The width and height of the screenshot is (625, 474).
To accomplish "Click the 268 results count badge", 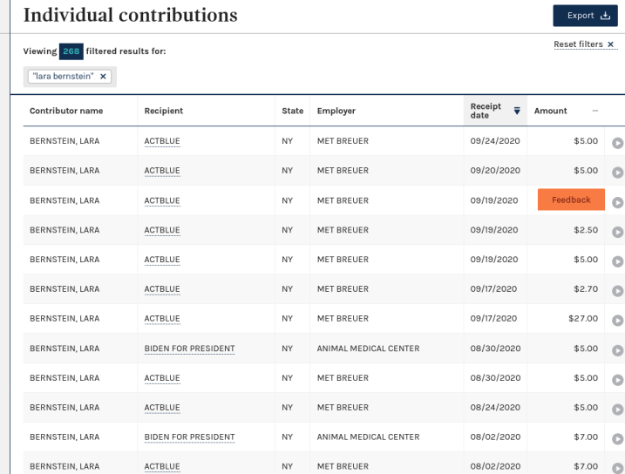I will (71, 51).
